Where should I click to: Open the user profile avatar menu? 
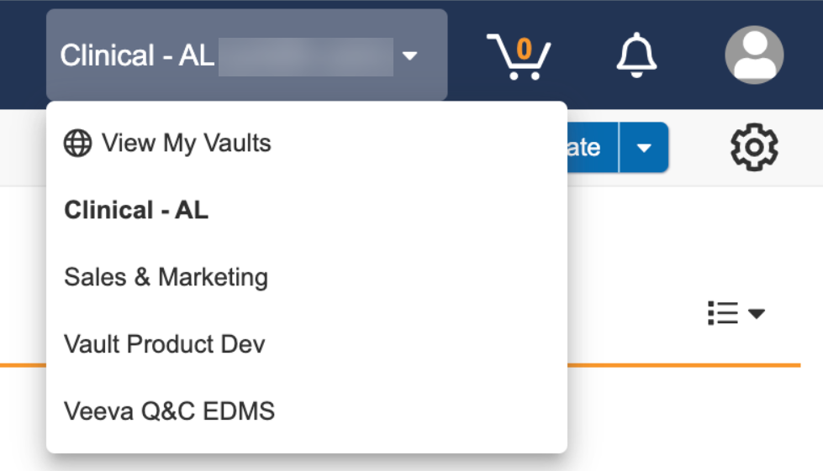(x=754, y=55)
